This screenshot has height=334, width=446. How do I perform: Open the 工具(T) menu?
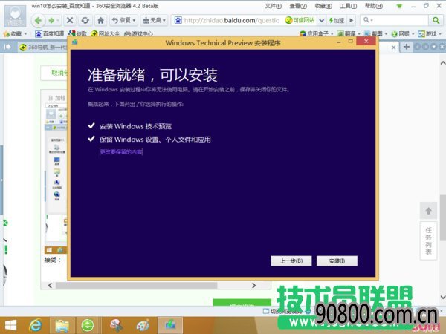click(x=349, y=6)
